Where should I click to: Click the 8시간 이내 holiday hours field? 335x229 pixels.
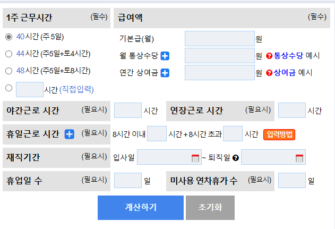(157, 134)
